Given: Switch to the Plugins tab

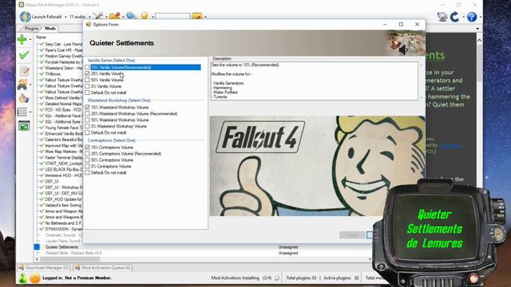Looking at the screenshot, I should coord(31,29).
